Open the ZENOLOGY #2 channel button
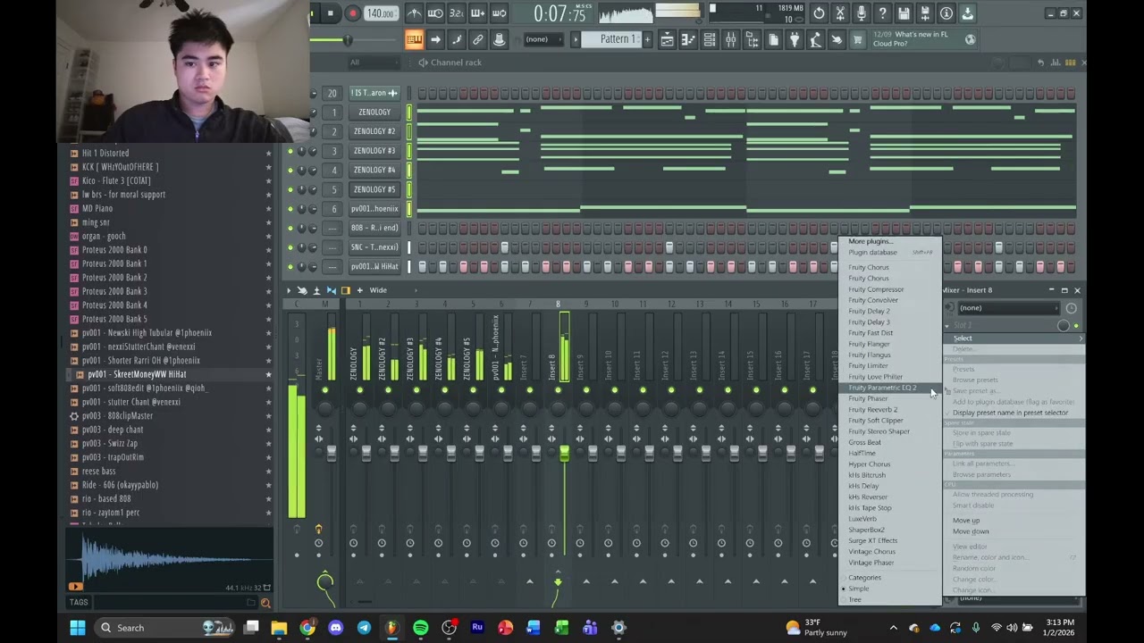Image resolution: width=1144 pixels, height=643 pixels. click(374, 131)
